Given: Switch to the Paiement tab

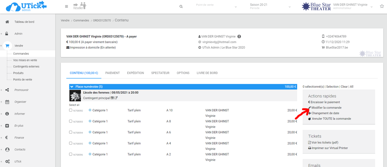Looking at the screenshot, I should point(112,73).
